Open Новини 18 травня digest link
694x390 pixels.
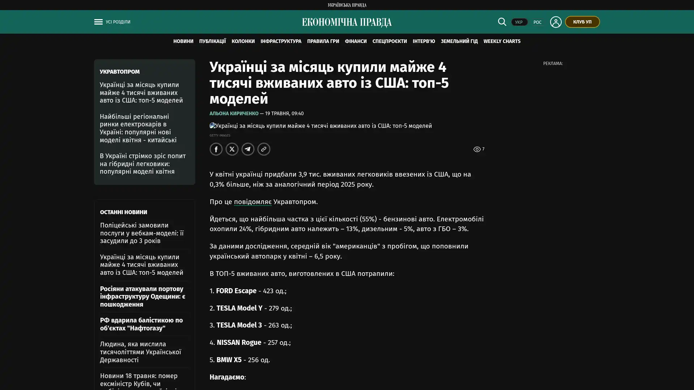coord(139,381)
